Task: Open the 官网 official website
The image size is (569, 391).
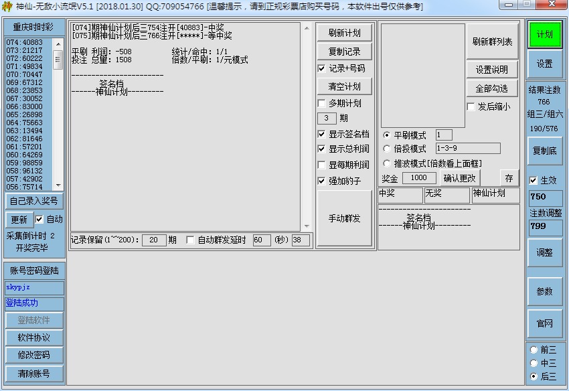Action: pos(546,323)
